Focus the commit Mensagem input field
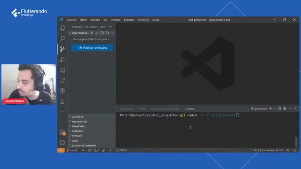301x169 pixels. [x=92, y=39]
